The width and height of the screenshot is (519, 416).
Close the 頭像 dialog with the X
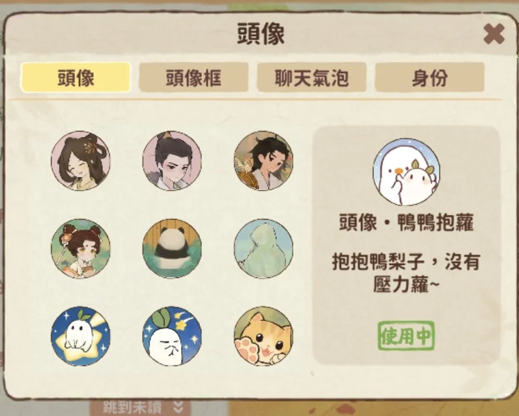click(x=494, y=34)
